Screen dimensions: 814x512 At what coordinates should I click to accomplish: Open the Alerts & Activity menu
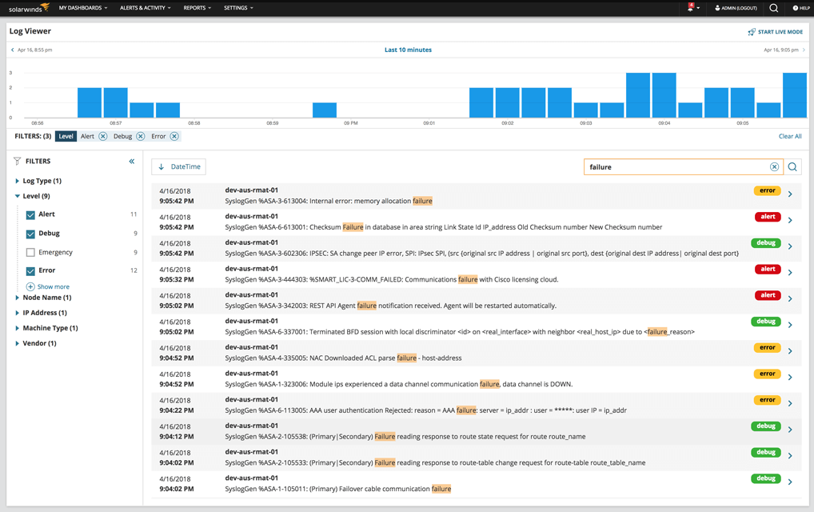tap(146, 8)
